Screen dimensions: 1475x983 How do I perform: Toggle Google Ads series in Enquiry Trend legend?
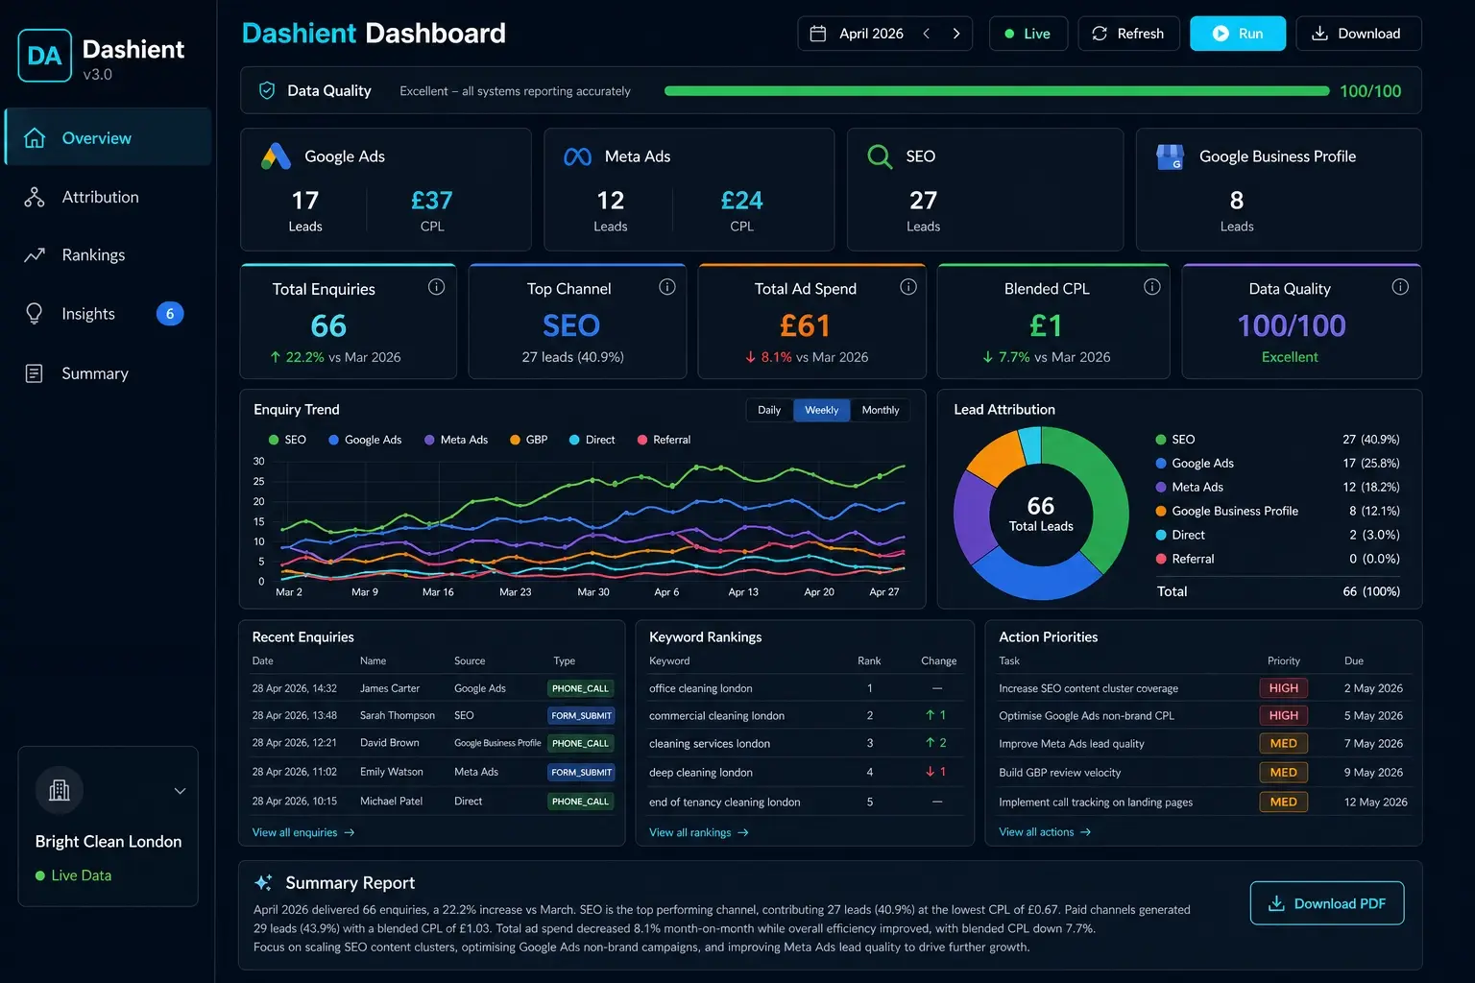point(365,440)
